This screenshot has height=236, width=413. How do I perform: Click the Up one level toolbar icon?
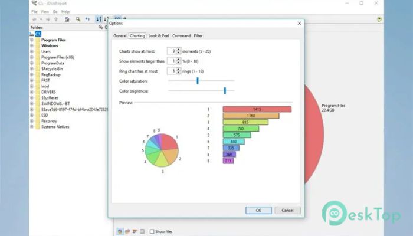56,19
